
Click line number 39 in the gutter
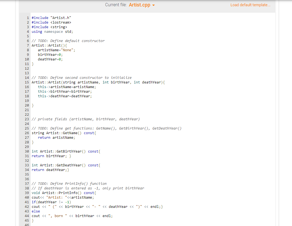27,193
